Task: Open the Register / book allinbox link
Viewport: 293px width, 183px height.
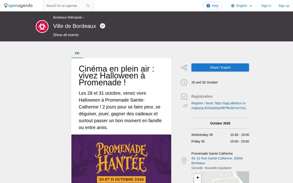Action: click(220, 105)
